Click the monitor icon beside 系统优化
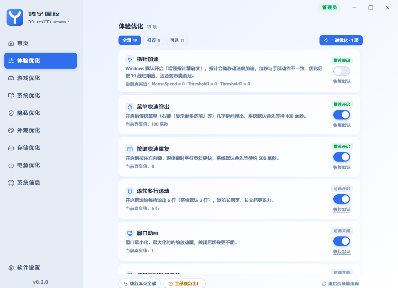This screenshot has height=288, width=398. pos(11,96)
